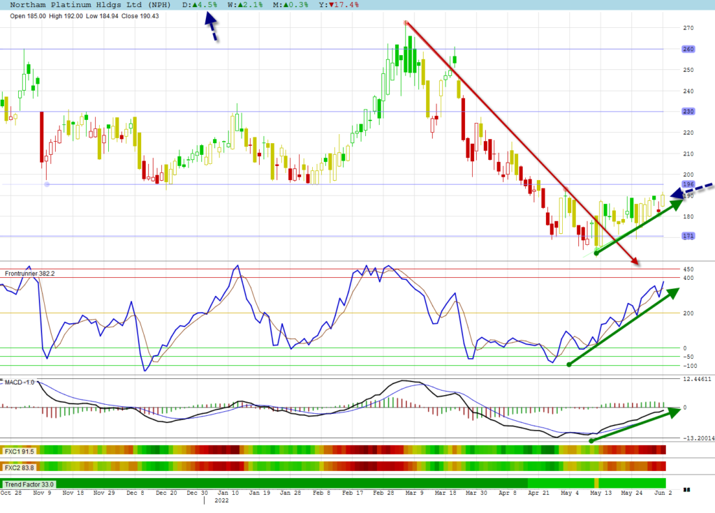The width and height of the screenshot is (715, 513).
Task: Click the 'Mar 30' date label
Action: (476, 493)
